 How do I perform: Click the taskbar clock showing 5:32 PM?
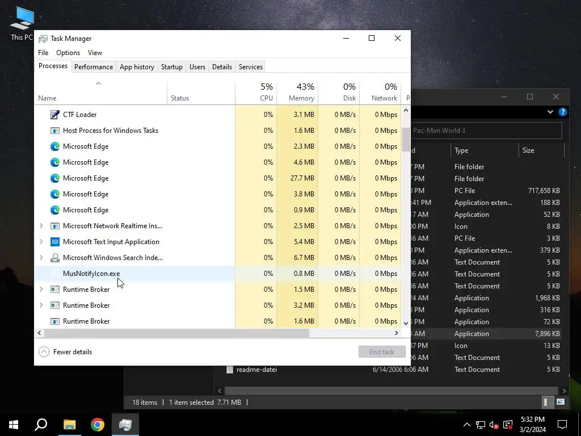(x=532, y=425)
